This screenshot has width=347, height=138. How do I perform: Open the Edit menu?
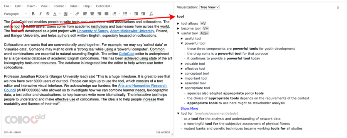tap(19, 6)
